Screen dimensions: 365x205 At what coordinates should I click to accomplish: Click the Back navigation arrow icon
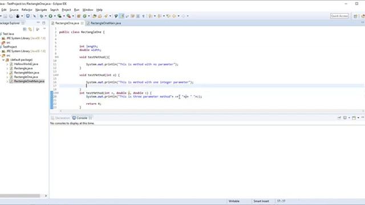174,16
